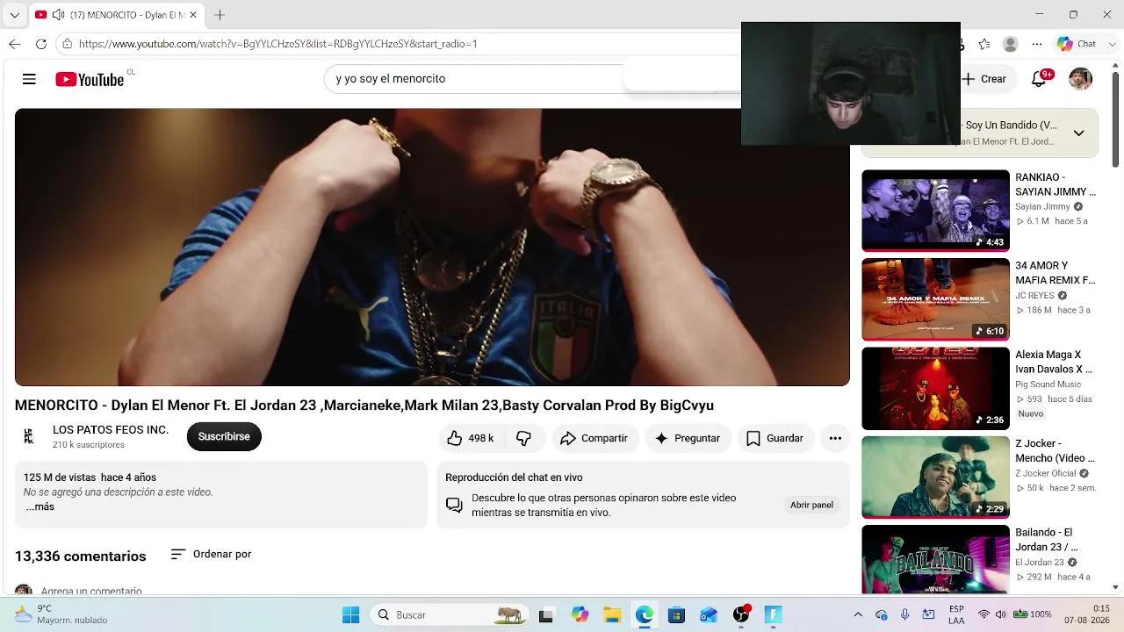Viewport: 1124px width, 632px height.
Task: Open the LOS PATOS FEOS INC. channel name
Action: tap(111, 430)
